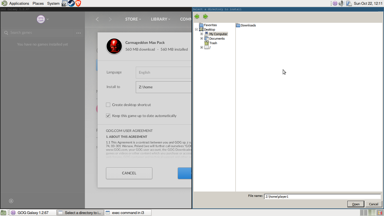This screenshot has height=216, width=384.
Task: Open the MATE main menu logo icon
Action: pos(4,3)
